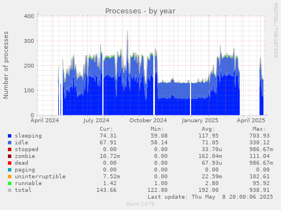This screenshot has height=210, width=281.
Task: Click the 'Cur:' column header
Action: point(106,129)
